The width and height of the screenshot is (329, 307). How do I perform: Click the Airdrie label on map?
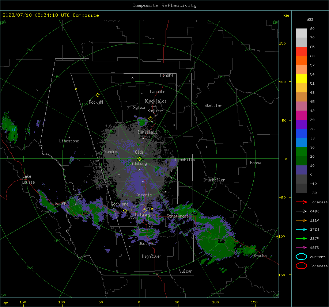(x=144, y=195)
